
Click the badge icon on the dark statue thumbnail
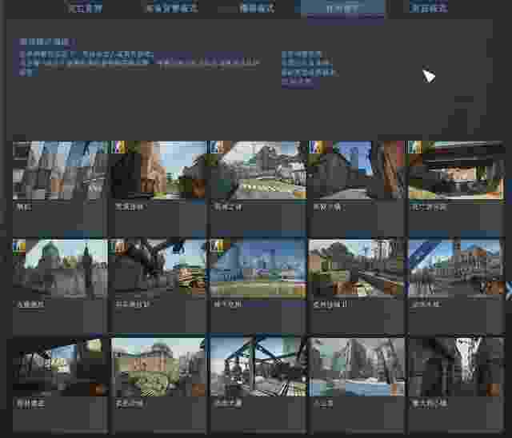118,245
